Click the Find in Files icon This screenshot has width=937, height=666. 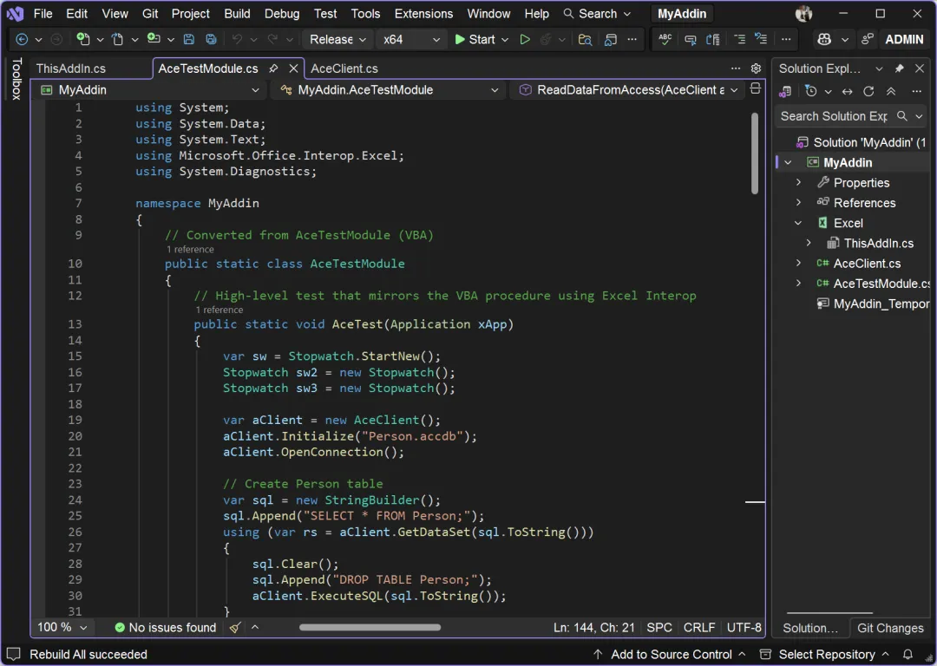[x=586, y=40]
